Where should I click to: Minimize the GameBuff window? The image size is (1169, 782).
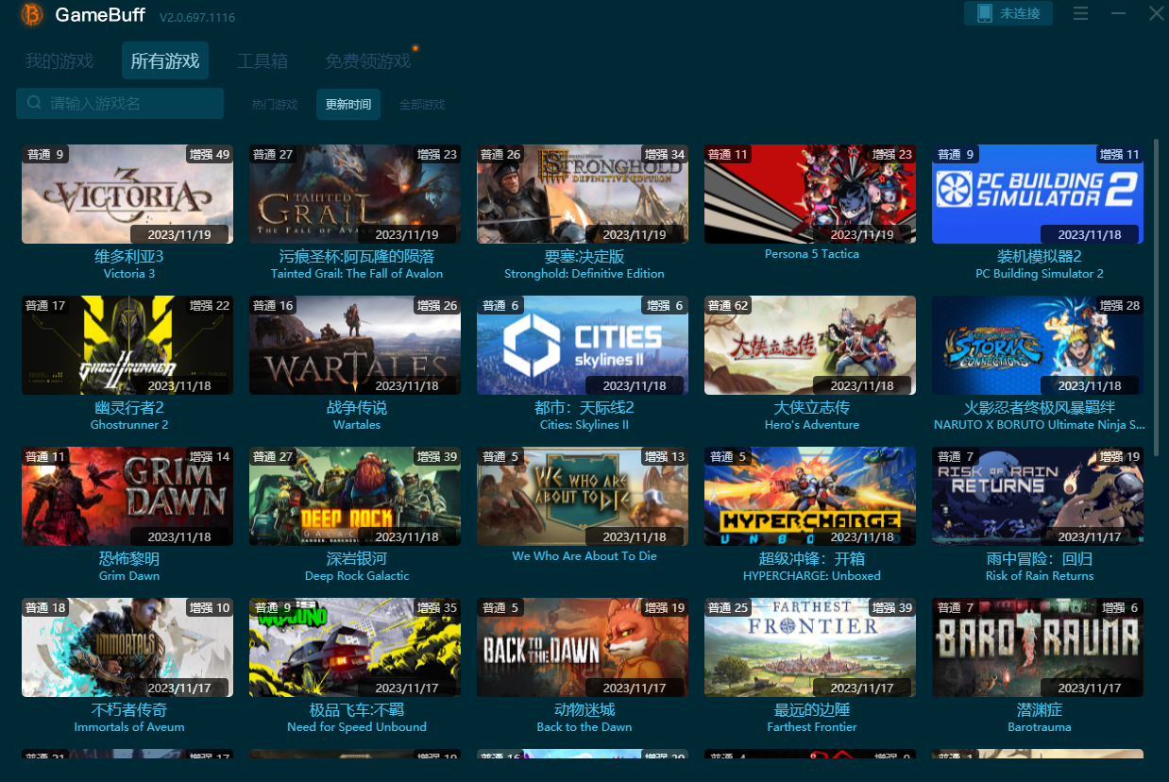coord(1118,13)
